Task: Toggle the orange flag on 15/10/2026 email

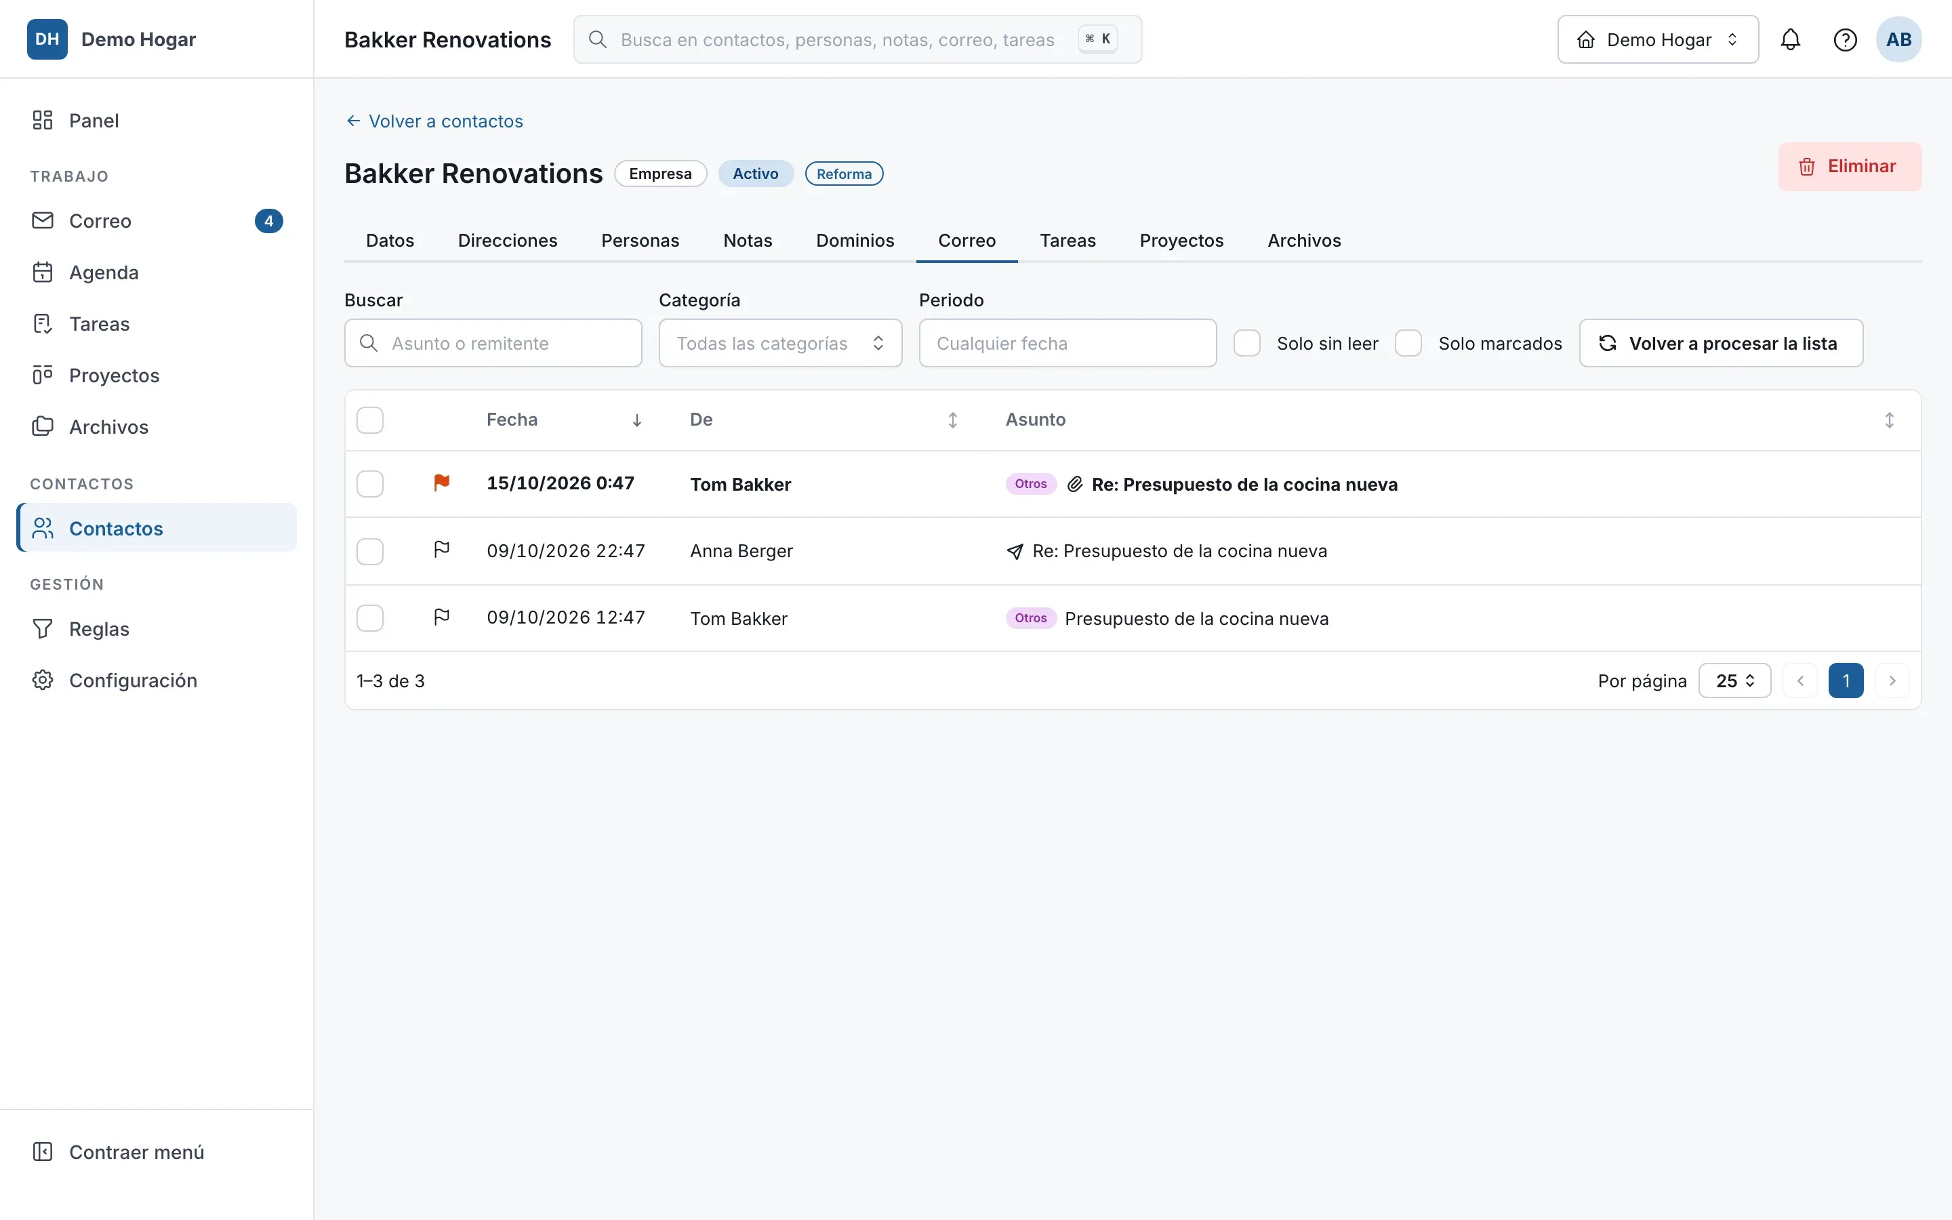Action: (x=441, y=483)
